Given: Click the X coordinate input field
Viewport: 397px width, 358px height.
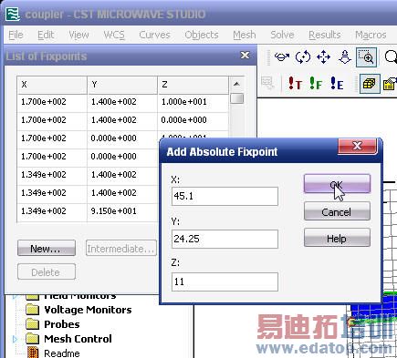Looking at the screenshot, I should pos(225,196).
